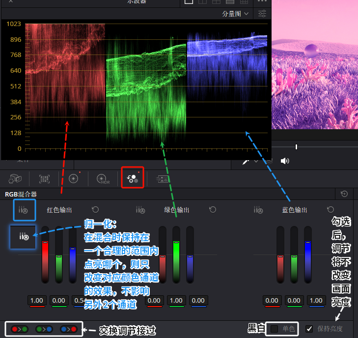Image resolution: width=358 pixels, height=338 pixels.
Task: Toggle normalization icon for 绿色输出
Action: point(140,210)
